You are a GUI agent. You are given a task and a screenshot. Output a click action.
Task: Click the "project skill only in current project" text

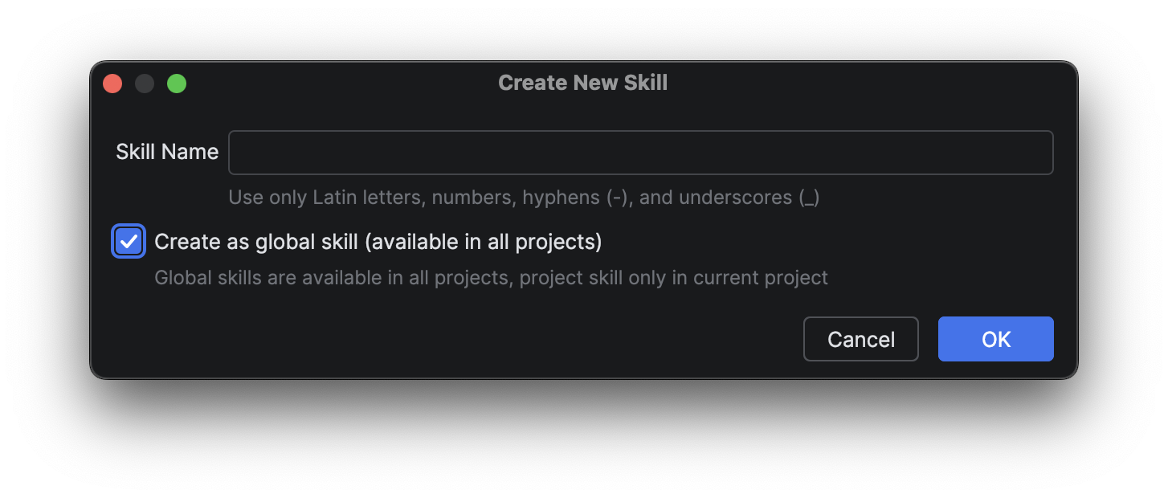pyautogui.click(x=674, y=278)
